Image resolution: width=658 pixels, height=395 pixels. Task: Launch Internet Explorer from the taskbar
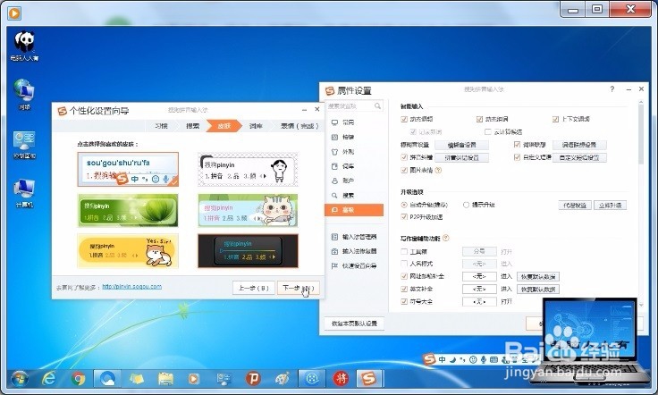coord(49,379)
